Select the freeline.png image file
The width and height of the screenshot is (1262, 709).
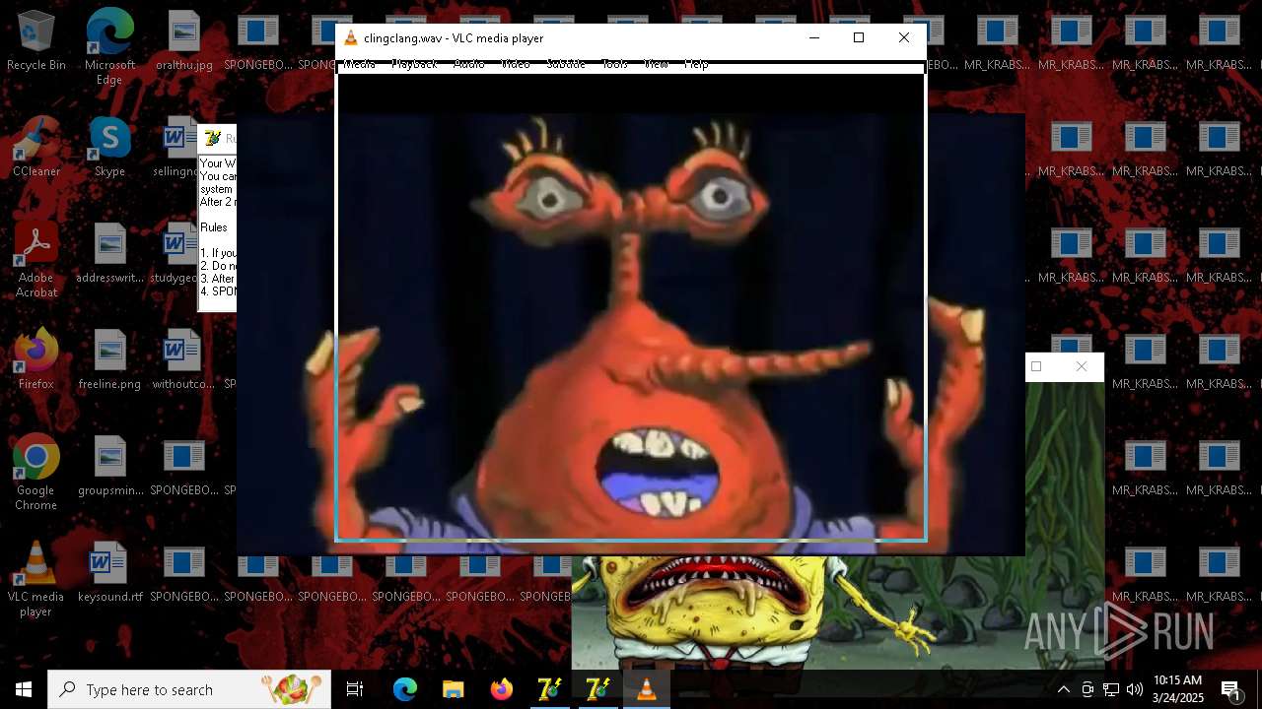[x=109, y=360]
